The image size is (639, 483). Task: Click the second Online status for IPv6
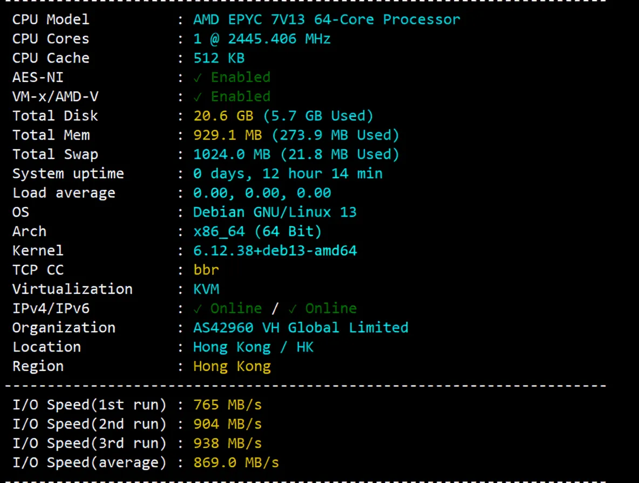click(322, 308)
